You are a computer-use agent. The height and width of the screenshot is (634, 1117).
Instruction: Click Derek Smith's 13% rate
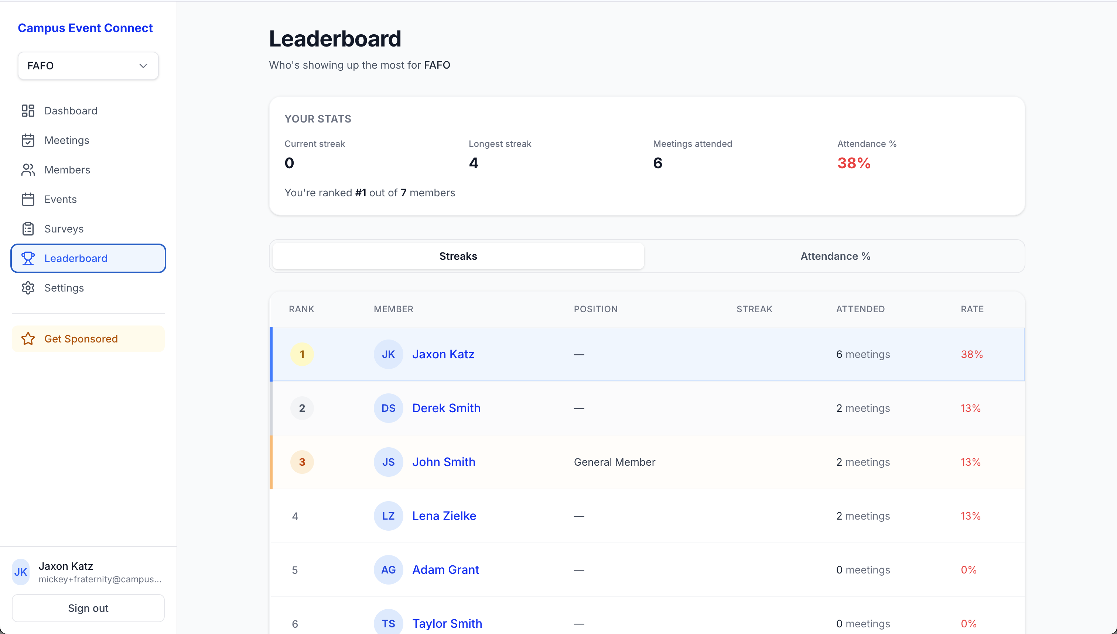[x=971, y=408]
